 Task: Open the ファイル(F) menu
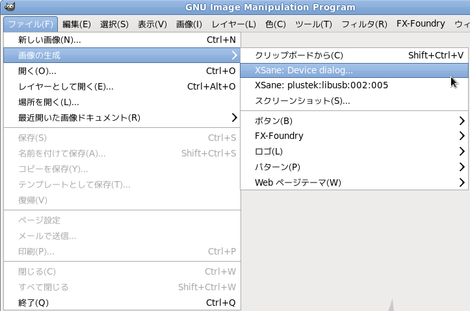(x=31, y=24)
